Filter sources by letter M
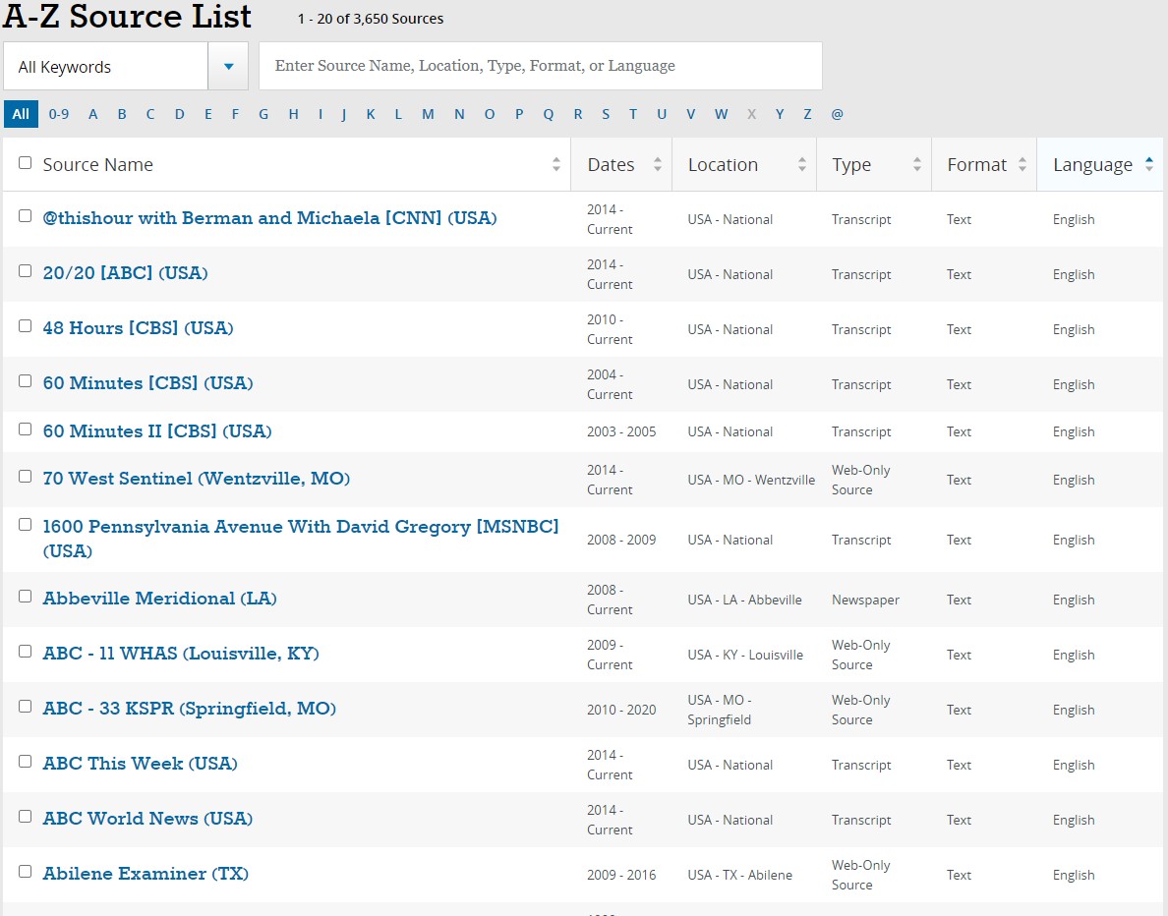 [x=428, y=114]
